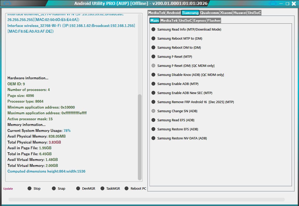Choose Samsung Reboot MTP to (DM)
The width and height of the screenshot is (299, 206).
tap(177, 38)
